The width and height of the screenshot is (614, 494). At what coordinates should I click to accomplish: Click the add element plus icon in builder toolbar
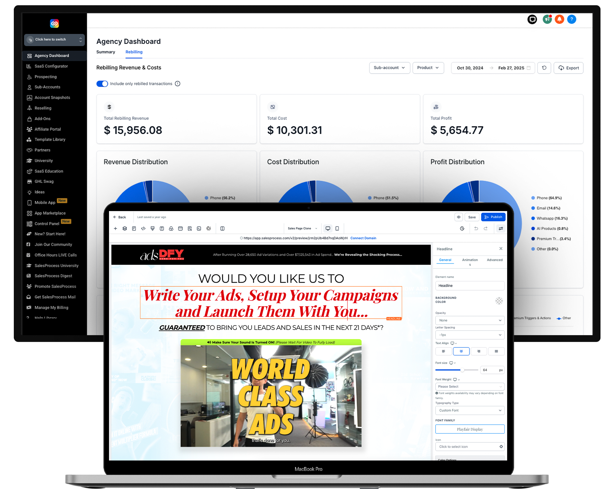115,229
